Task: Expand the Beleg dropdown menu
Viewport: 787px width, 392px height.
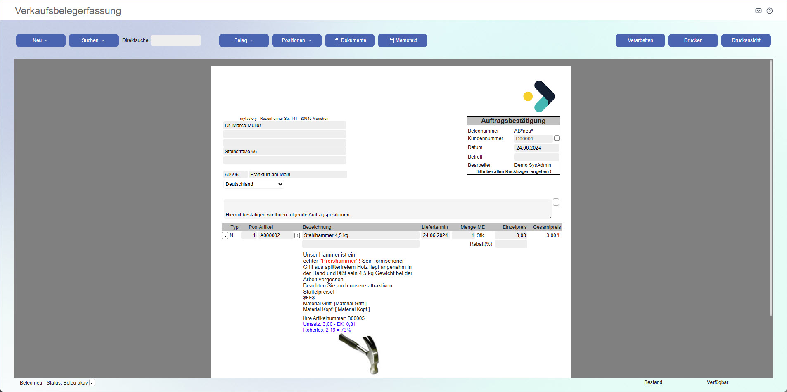Action: pos(244,40)
